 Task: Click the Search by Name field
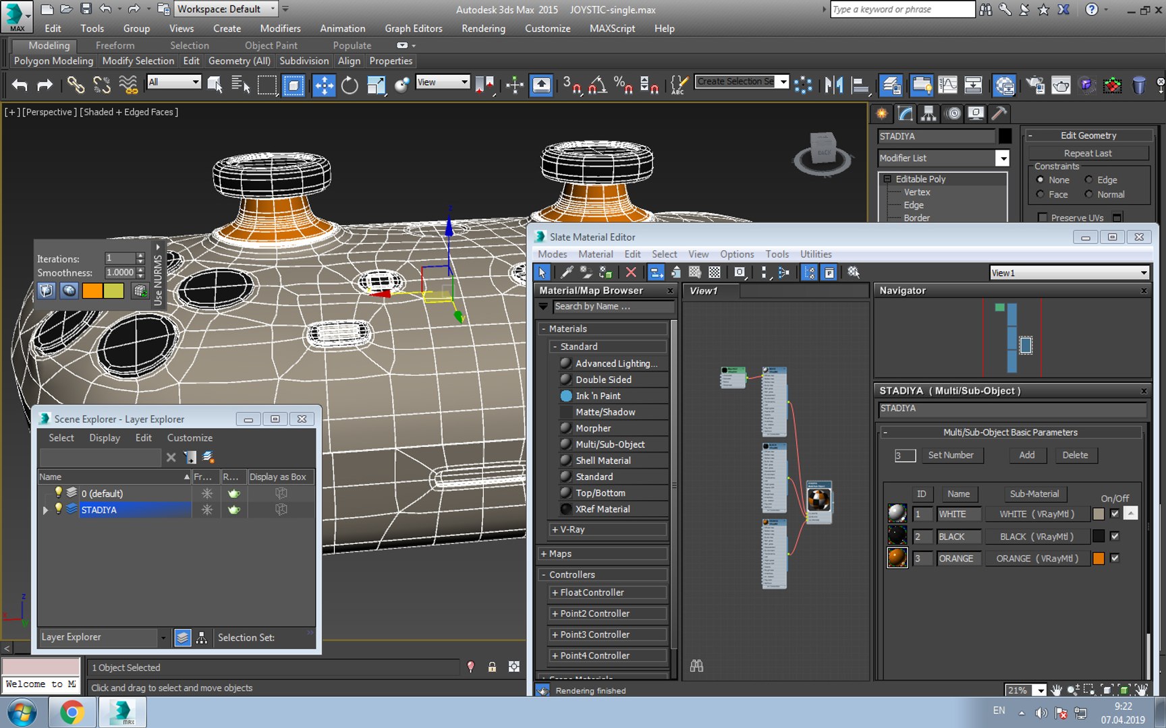[x=613, y=307]
